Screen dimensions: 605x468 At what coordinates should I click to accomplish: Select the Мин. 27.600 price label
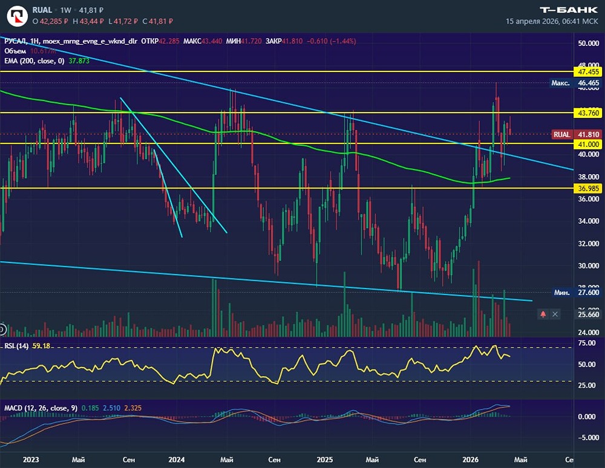point(577,293)
